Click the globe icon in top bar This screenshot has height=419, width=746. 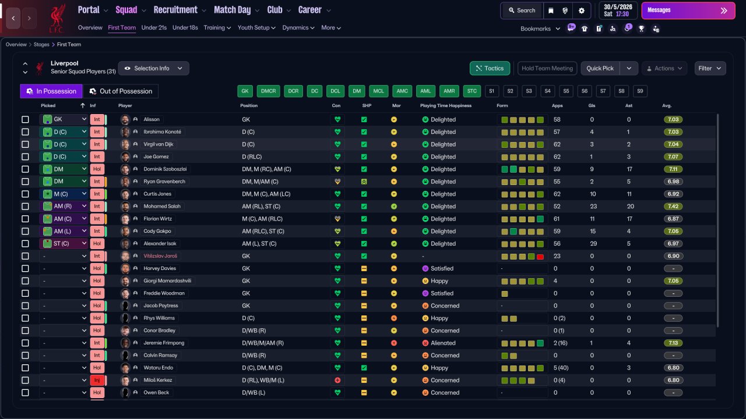(565, 10)
